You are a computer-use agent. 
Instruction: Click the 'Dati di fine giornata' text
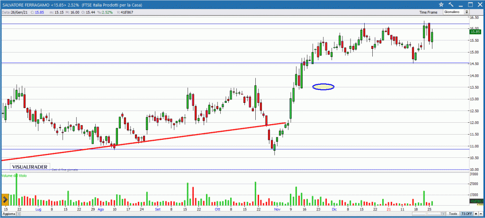65,170
